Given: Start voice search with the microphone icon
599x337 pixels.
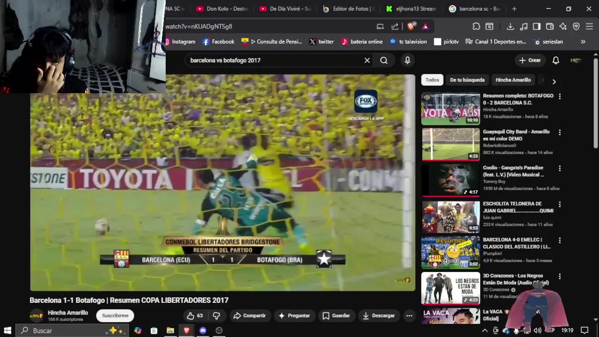Looking at the screenshot, I should pos(408,60).
